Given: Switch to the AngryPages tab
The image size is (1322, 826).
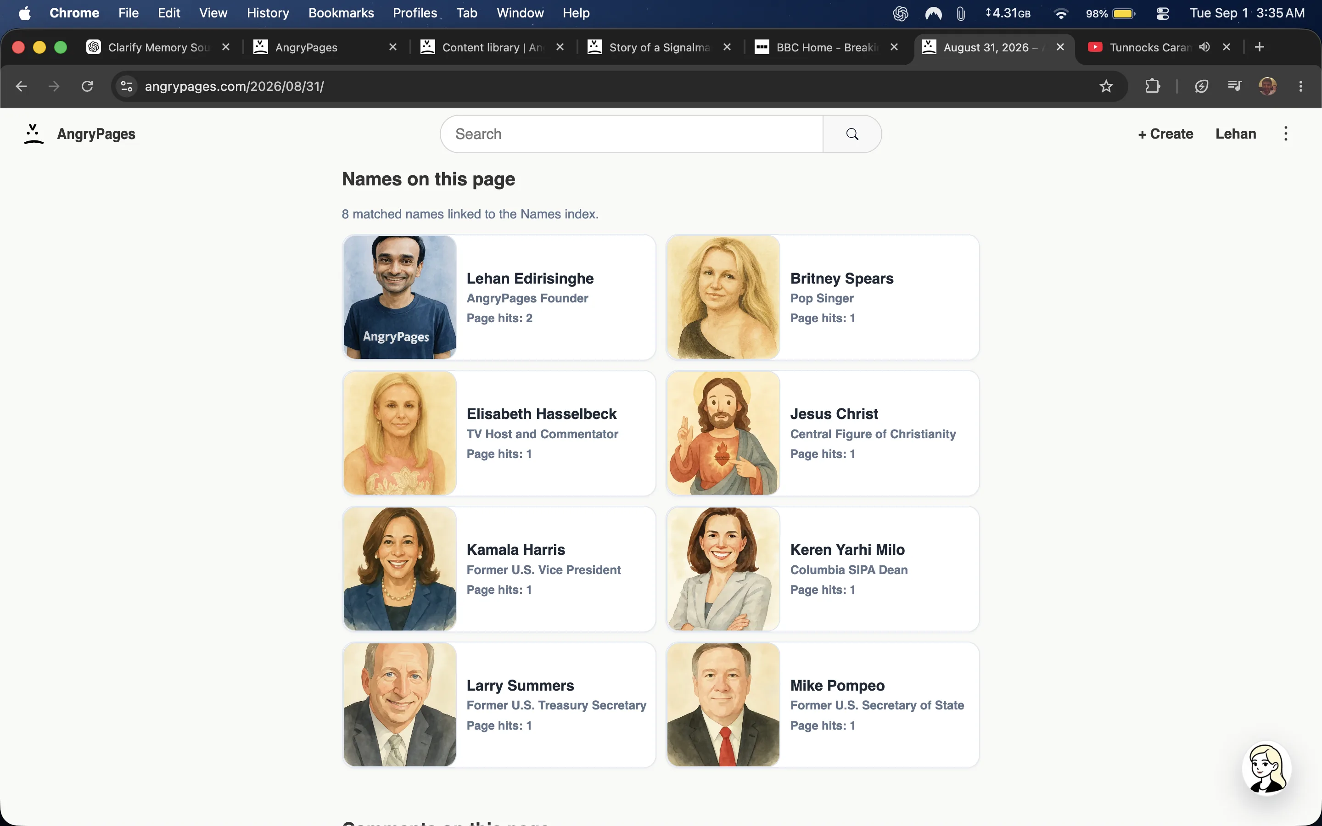Looking at the screenshot, I should pos(325,48).
